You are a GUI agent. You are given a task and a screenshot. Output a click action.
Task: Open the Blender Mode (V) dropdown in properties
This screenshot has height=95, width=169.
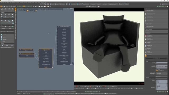[161, 73]
